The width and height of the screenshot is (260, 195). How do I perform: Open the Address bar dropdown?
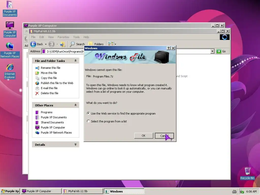(213, 51)
